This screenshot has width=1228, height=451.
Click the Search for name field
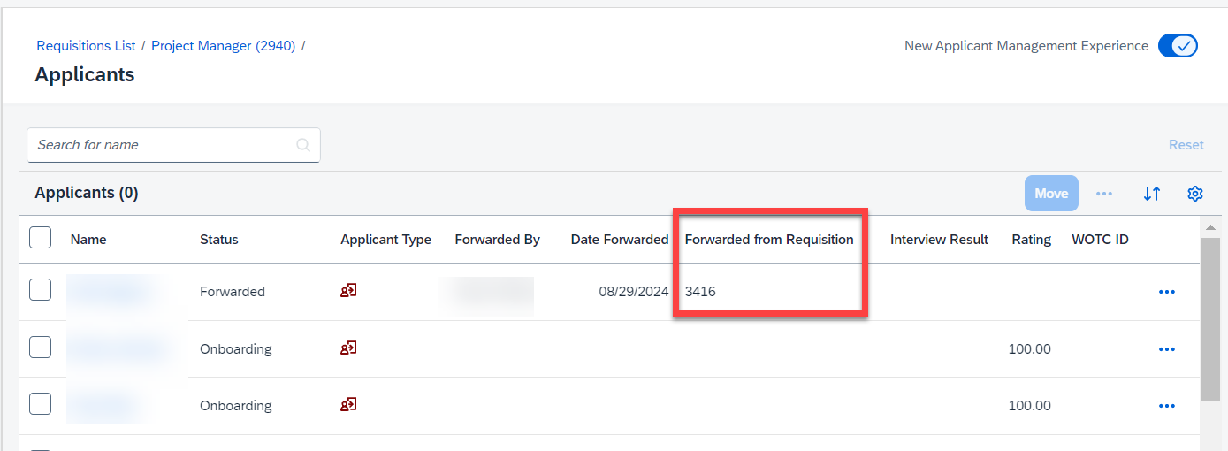click(173, 145)
